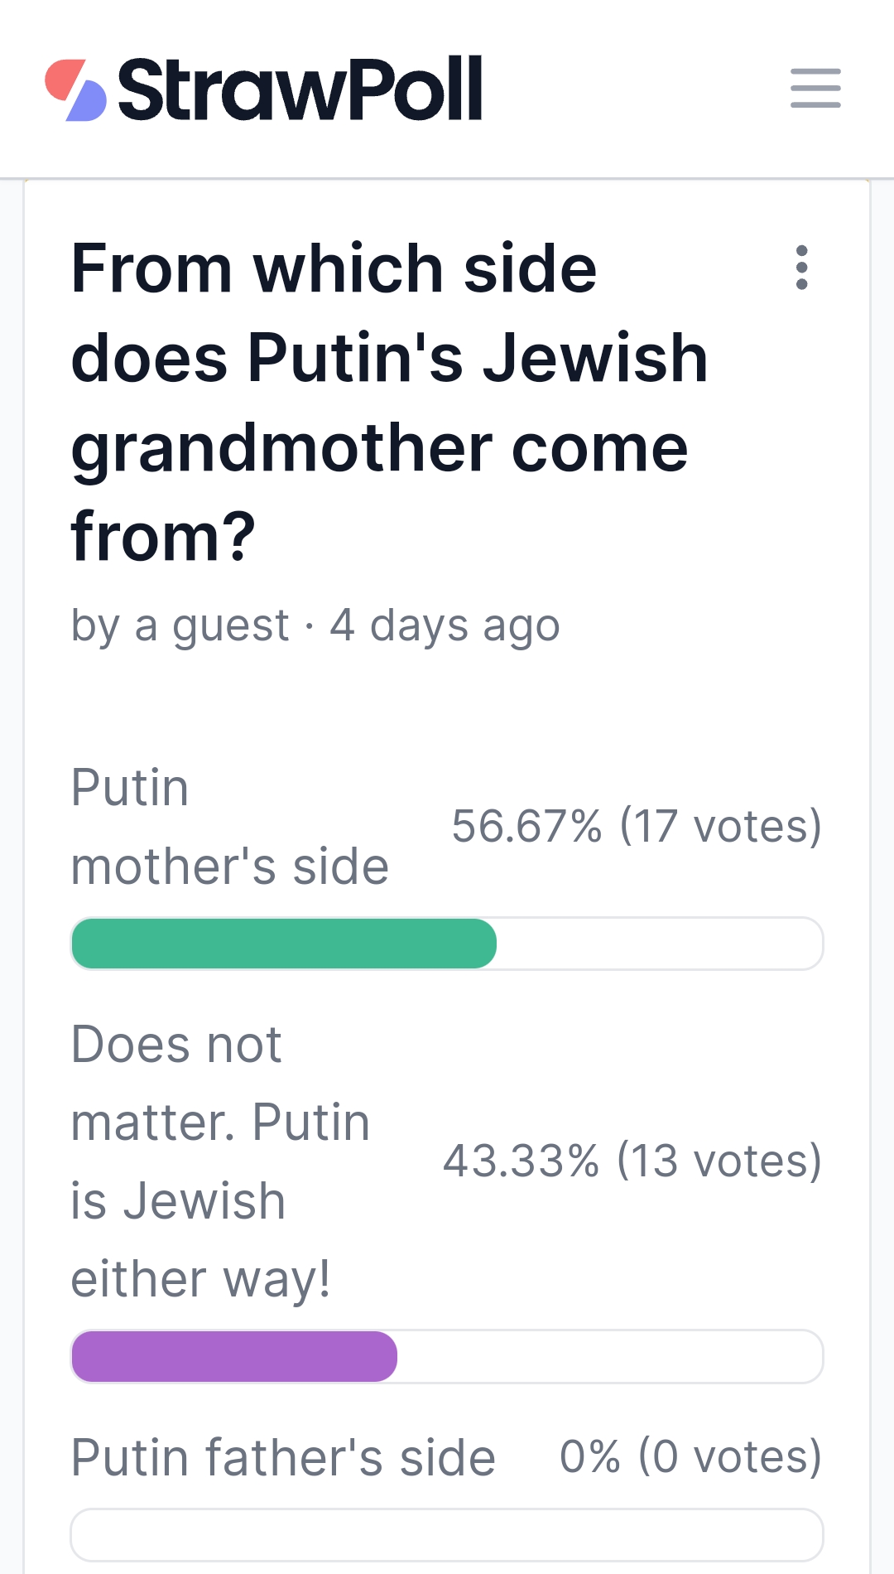Click the StrawPoll wordmark text

tap(300, 89)
